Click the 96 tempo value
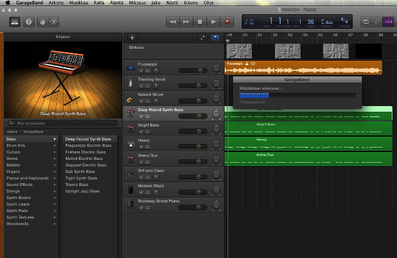The image size is (397, 258). [x=311, y=22]
